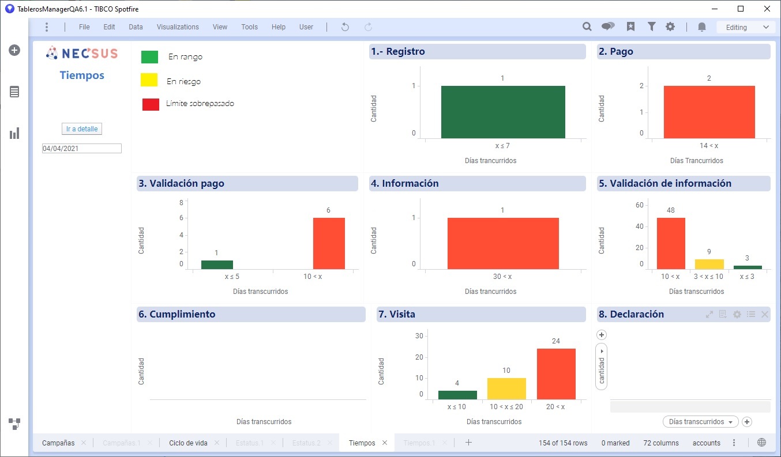Screen dimensions: 781x457
Task: Show legend toggle for 8. Declaración chart
Action: tap(750, 314)
